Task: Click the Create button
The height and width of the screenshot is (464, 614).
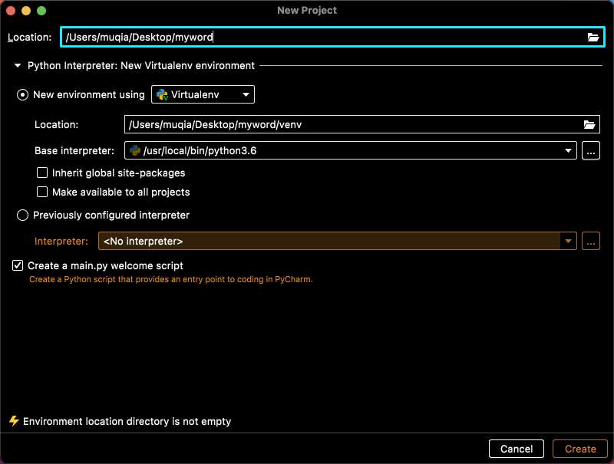Action: tap(580, 449)
